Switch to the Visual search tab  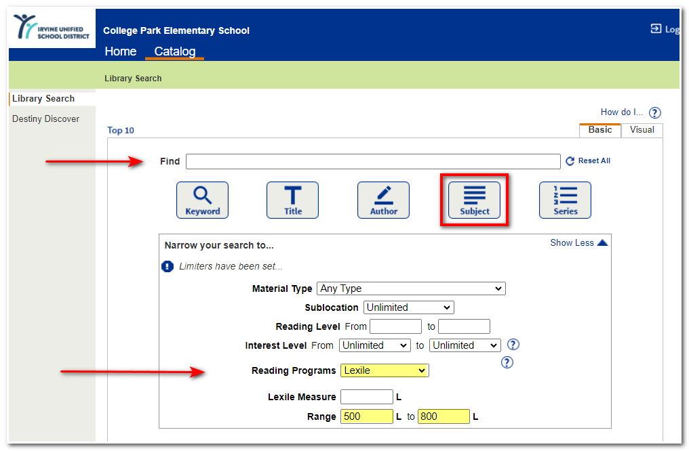pyautogui.click(x=642, y=130)
